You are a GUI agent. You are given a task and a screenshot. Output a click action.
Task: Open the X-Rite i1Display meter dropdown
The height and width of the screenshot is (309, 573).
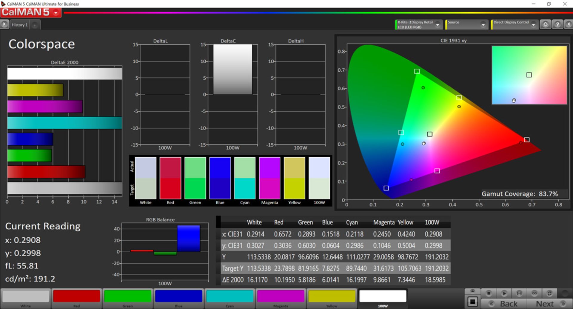[x=438, y=25]
